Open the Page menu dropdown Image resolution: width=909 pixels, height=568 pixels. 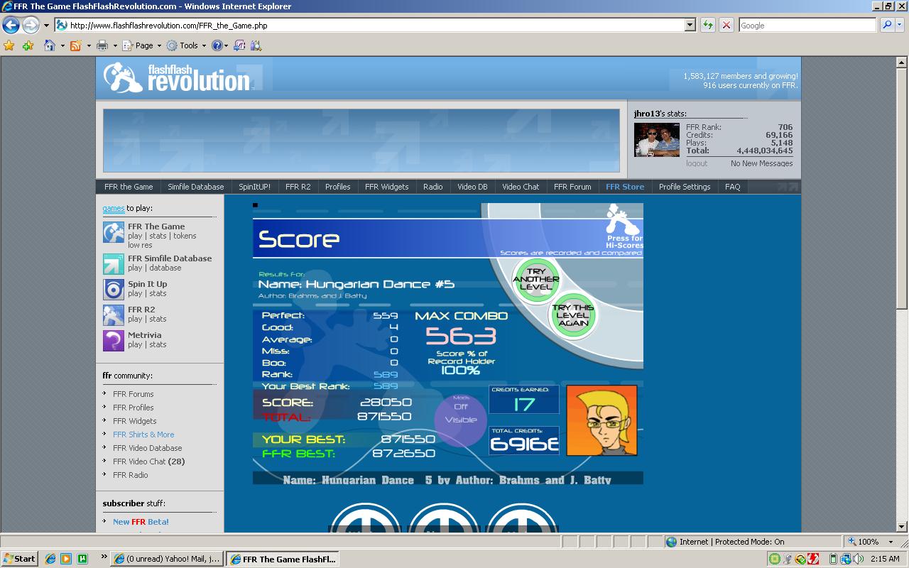[x=142, y=45]
